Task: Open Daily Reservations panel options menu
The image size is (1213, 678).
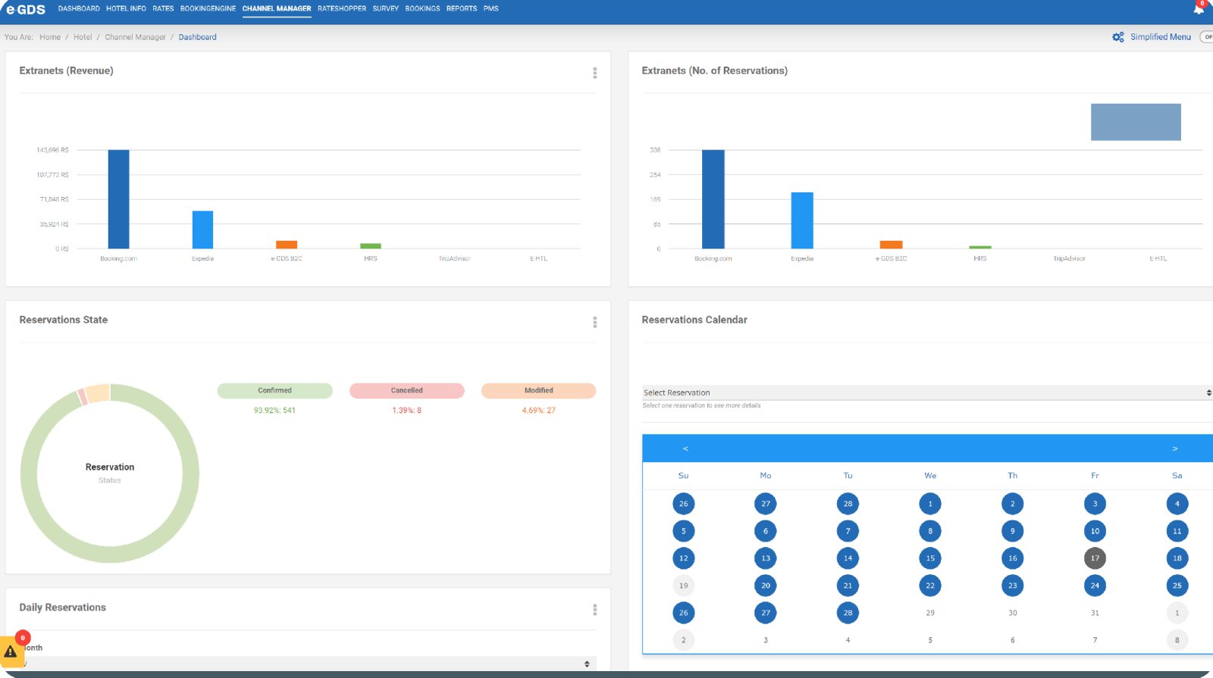Action: click(594, 610)
